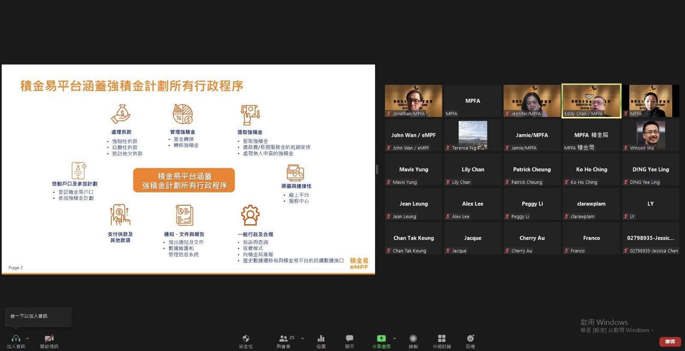Click the '投訴與查詢' bullet on slide
Image resolution: width=685 pixels, height=351 pixels.
pyautogui.click(x=255, y=242)
